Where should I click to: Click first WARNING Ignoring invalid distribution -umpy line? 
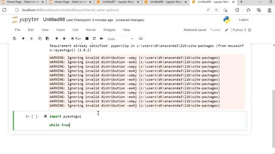point(134,58)
